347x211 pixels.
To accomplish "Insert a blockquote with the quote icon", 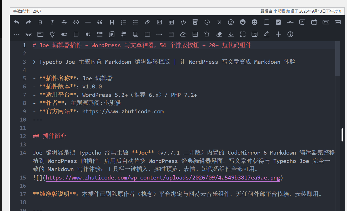I will pos(100,22).
